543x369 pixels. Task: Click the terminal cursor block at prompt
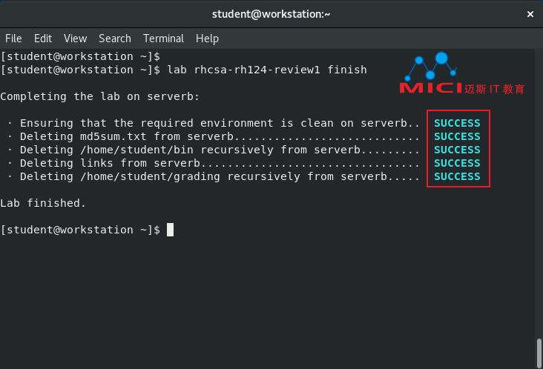click(x=170, y=230)
